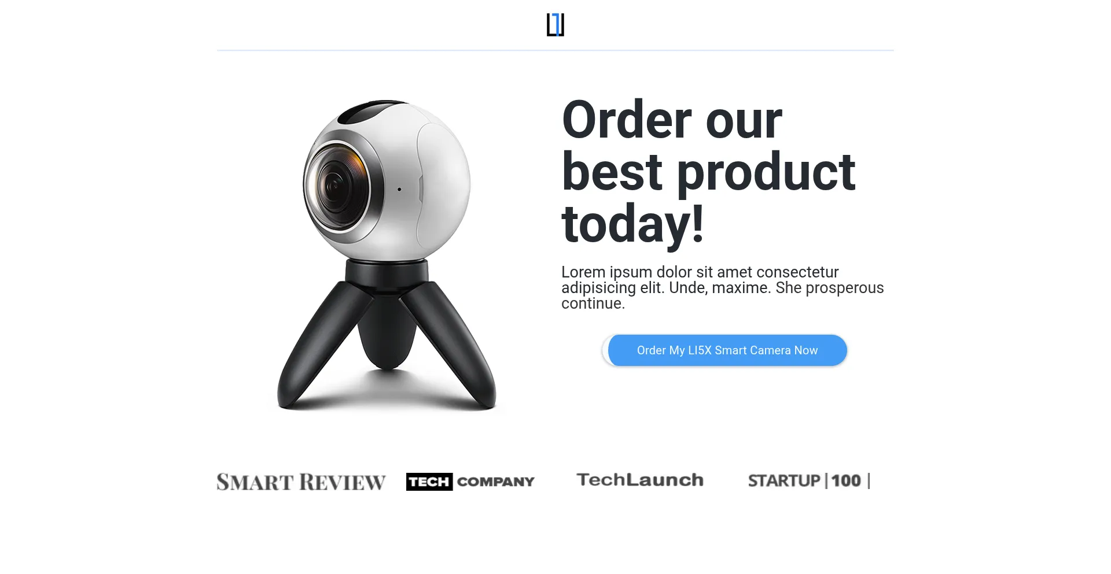1111x574 pixels.
Task: Order My LI5X Smart Camera Now
Action: click(727, 350)
